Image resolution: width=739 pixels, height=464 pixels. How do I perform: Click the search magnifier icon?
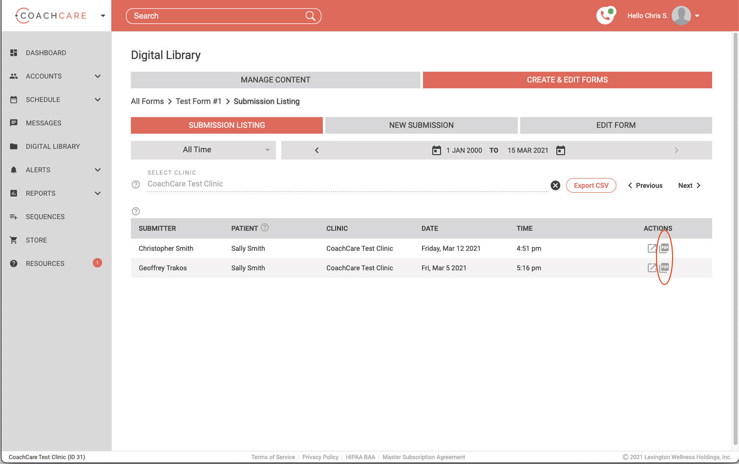(310, 16)
